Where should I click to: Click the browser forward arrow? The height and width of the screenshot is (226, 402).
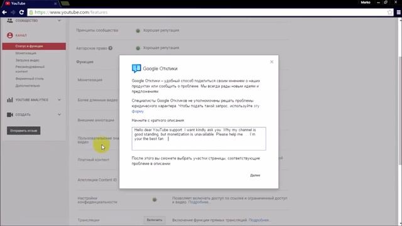(13, 13)
